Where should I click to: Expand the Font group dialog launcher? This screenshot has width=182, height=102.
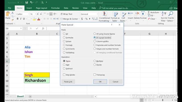pos(42,24)
